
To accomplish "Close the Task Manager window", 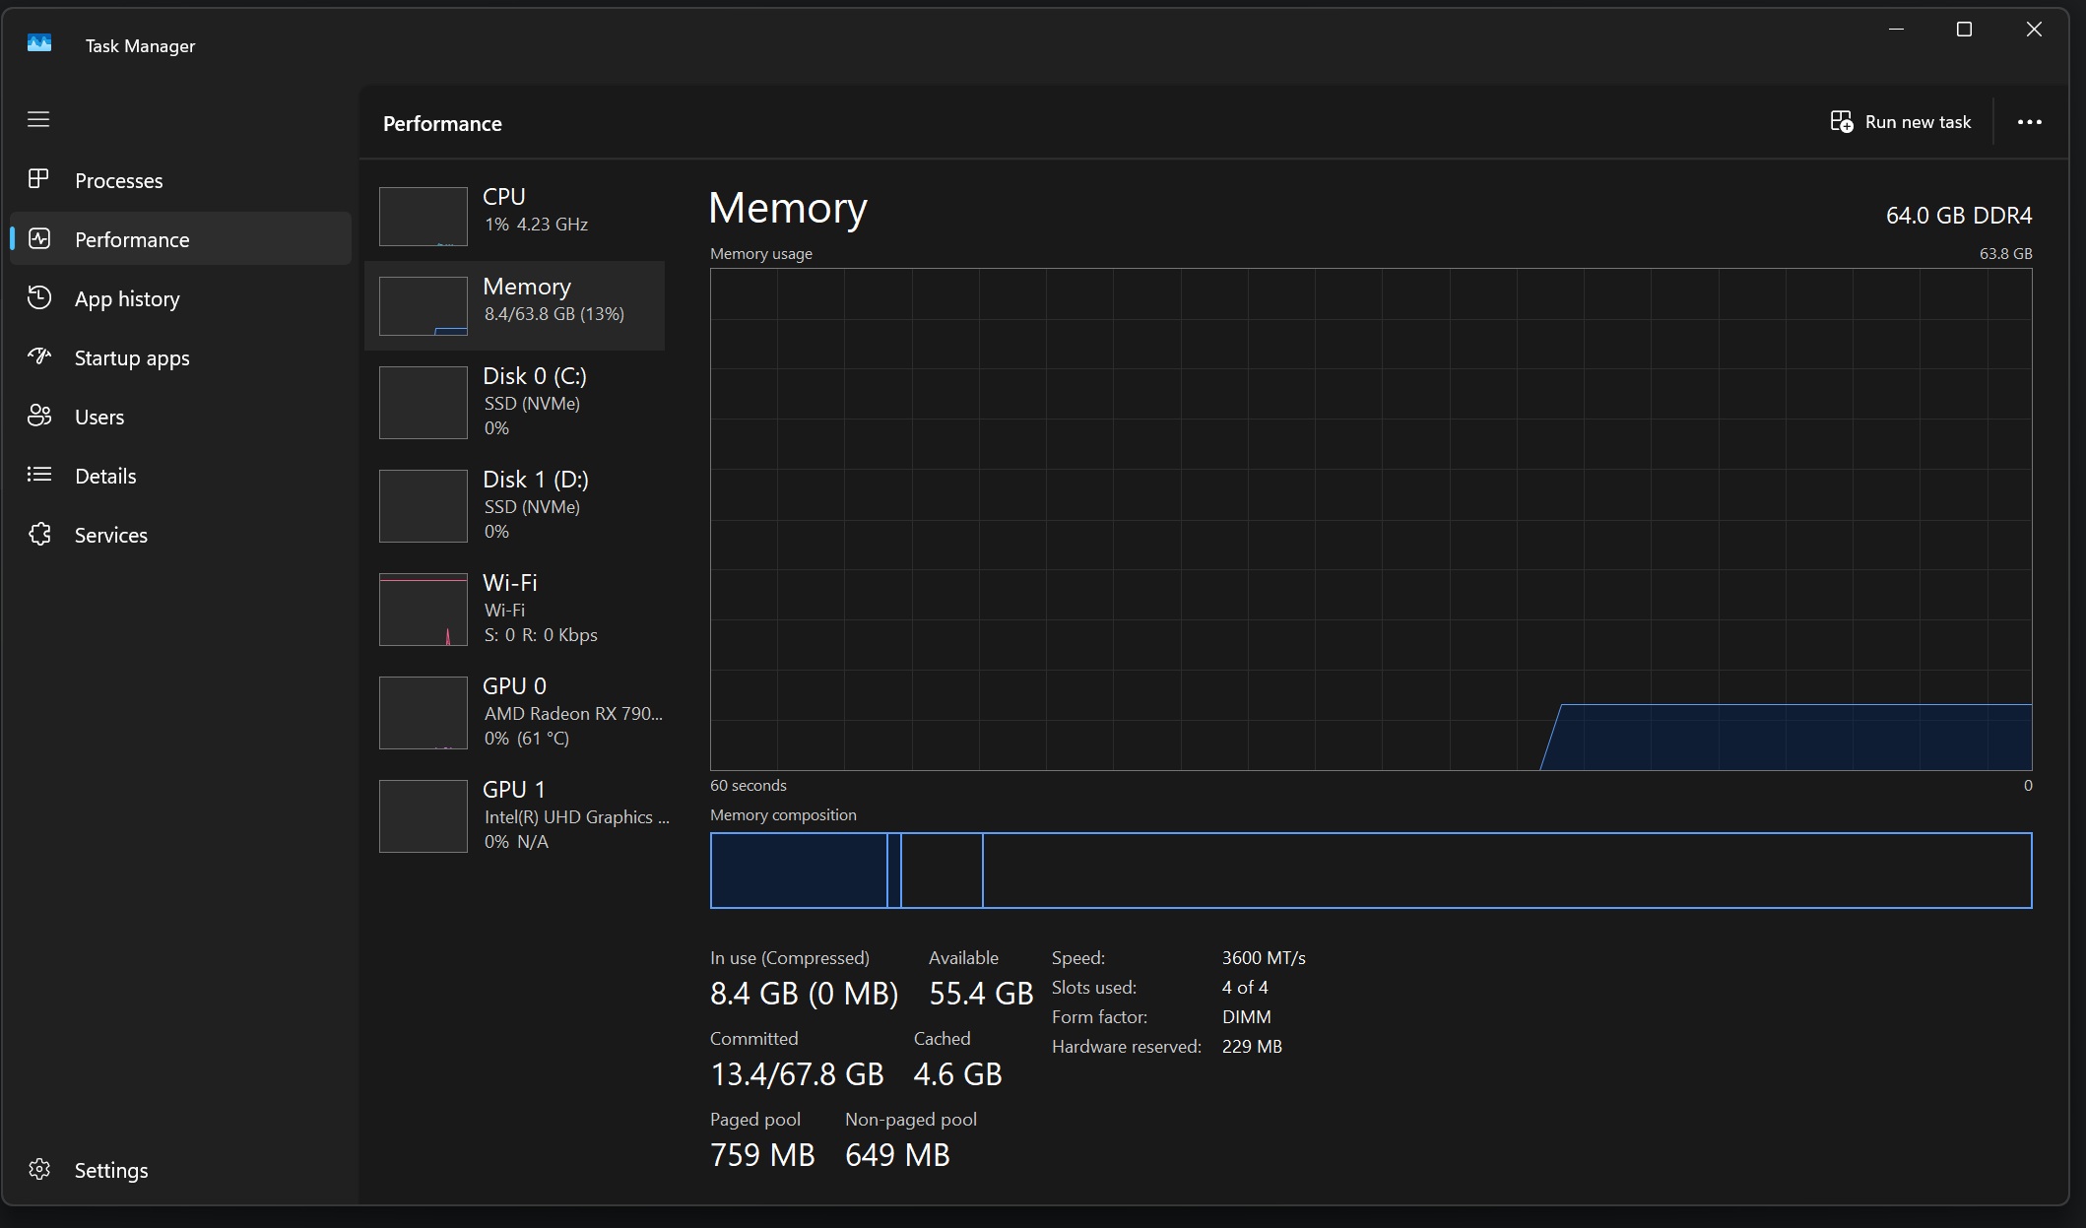I will [x=2034, y=30].
